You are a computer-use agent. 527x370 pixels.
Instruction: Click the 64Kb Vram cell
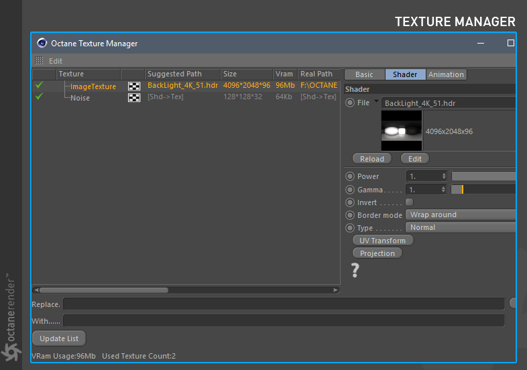[x=284, y=97]
